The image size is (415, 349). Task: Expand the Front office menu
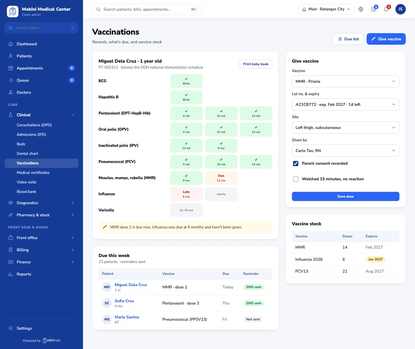(41, 238)
